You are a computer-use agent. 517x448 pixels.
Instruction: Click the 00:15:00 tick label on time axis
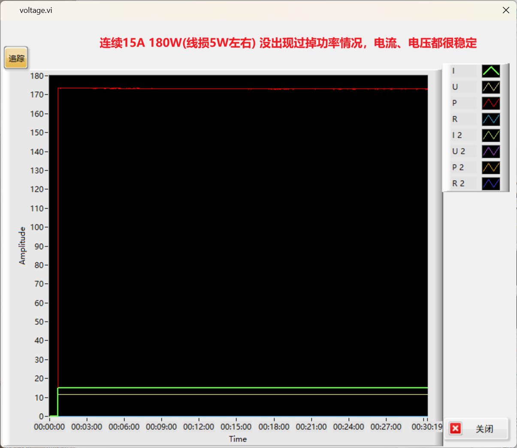click(x=236, y=427)
